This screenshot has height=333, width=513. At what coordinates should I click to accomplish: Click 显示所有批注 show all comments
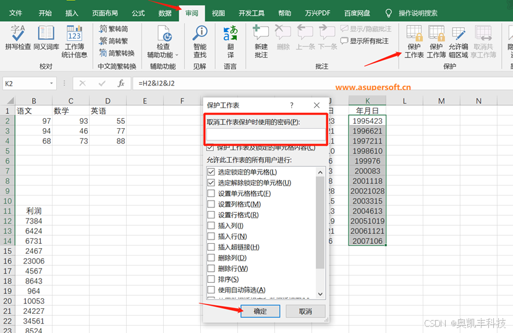pos(365,41)
